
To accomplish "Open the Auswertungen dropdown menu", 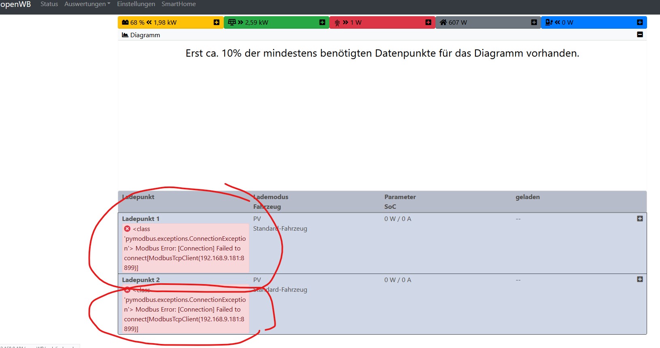I will pos(87,4).
